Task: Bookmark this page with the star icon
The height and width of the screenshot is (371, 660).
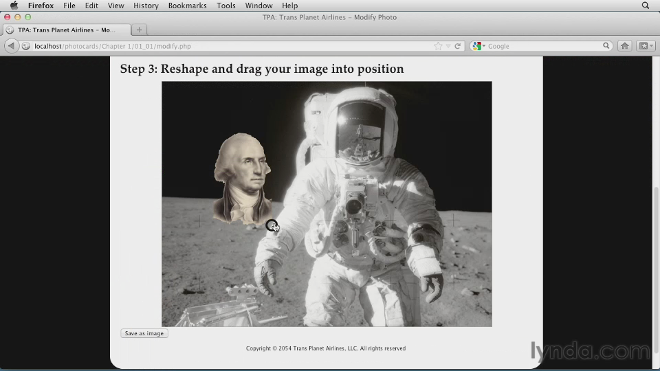Action: coord(438,46)
